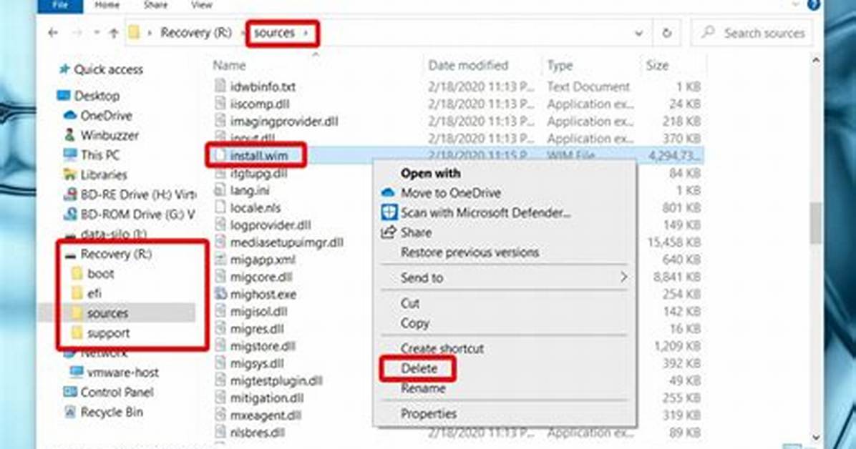This screenshot has height=449, width=856.
Task: Open Recycle Bin icon in sidebar
Action: coord(70,412)
